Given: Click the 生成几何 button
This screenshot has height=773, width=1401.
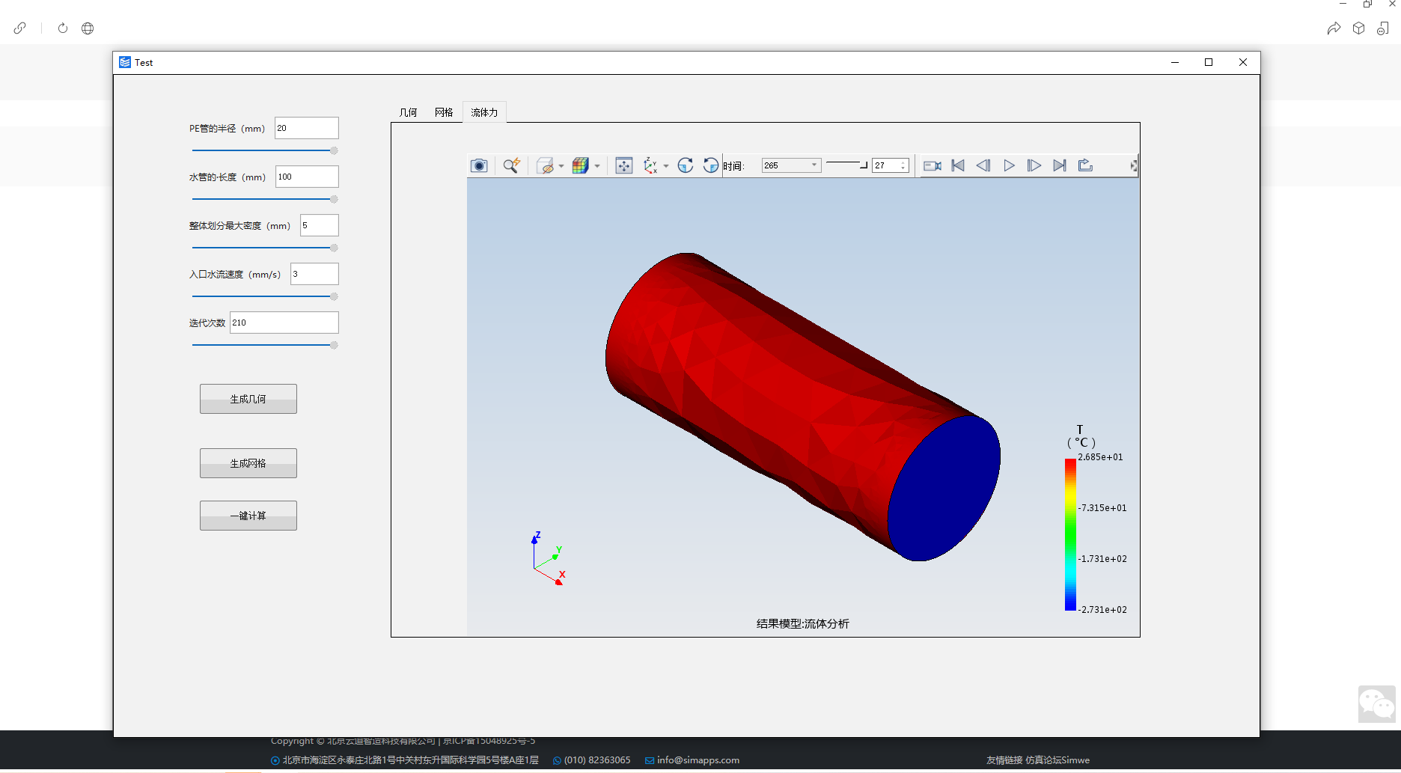Looking at the screenshot, I should 248,399.
